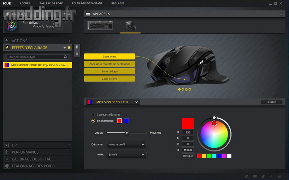The height and width of the screenshot is (180, 289).
Task: Pick the green preset color swatch
Action: click(x=209, y=156)
